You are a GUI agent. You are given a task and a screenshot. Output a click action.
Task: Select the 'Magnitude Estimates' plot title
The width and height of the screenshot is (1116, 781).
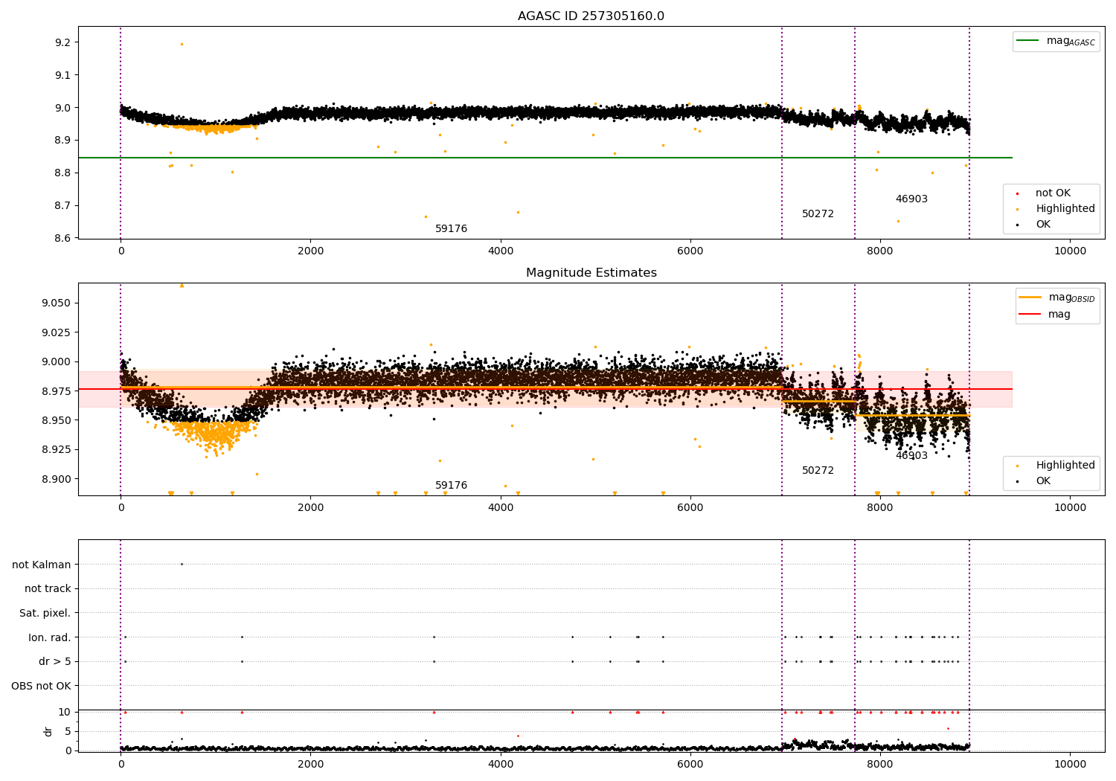pos(591,273)
